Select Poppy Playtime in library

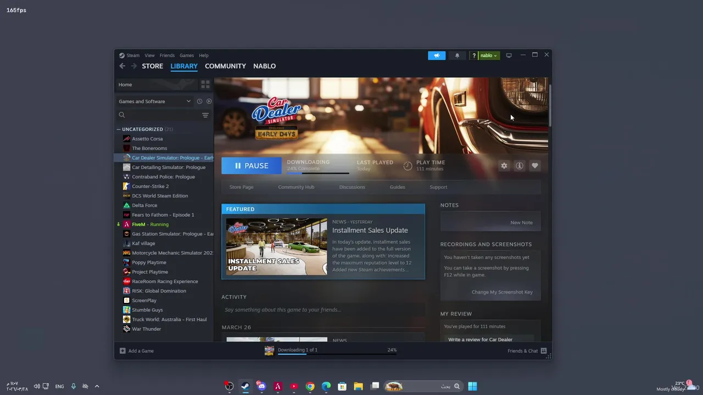click(x=149, y=262)
